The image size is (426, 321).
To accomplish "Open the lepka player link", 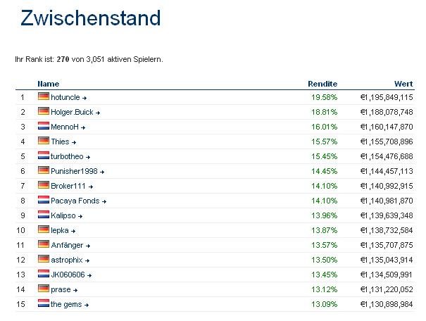I will [x=60, y=230].
